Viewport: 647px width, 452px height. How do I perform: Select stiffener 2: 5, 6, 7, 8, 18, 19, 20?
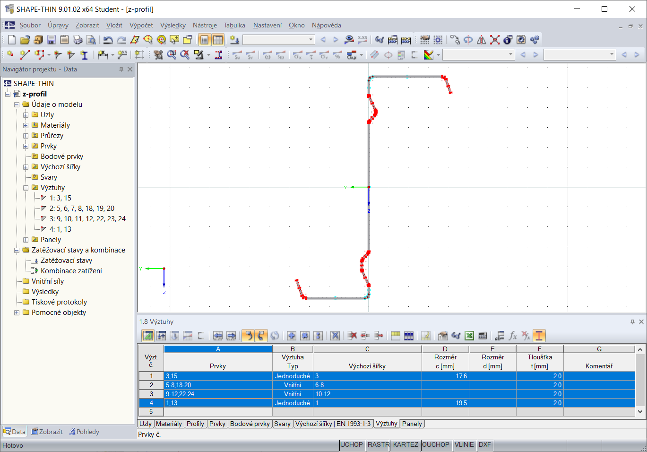click(82, 209)
